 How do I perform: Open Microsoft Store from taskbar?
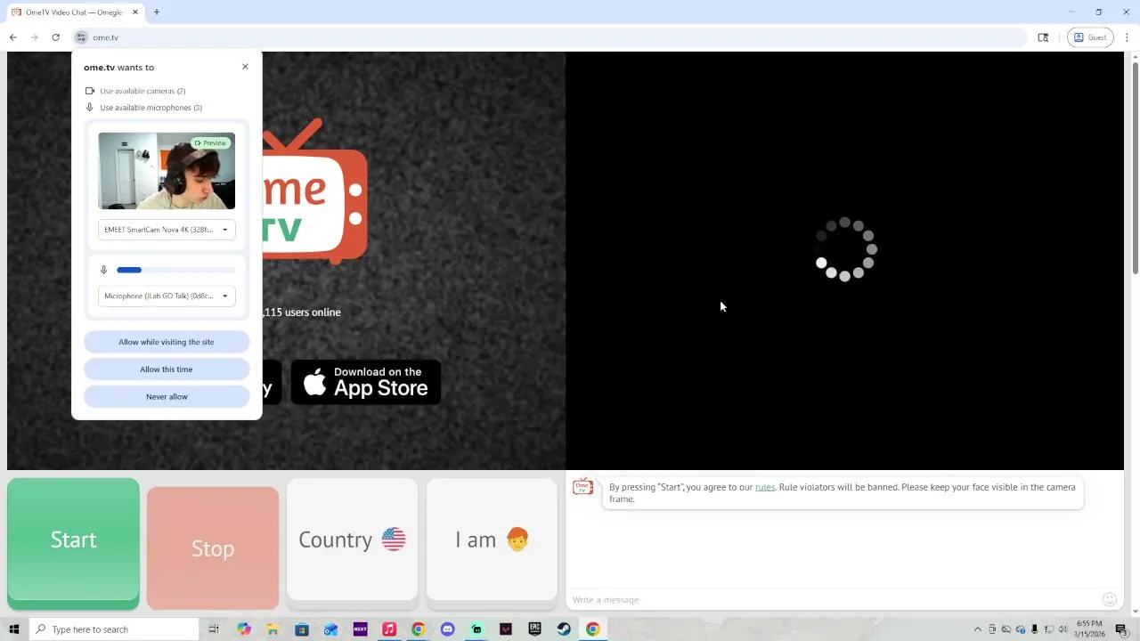coord(302,629)
